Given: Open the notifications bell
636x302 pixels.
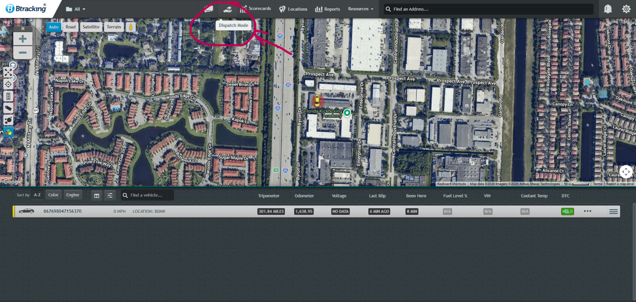Looking at the screenshot, I should [x=608, y=9].
